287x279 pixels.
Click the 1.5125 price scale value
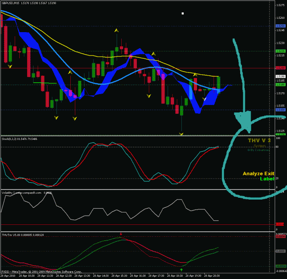pyautogui.click(x=281, y=131)
